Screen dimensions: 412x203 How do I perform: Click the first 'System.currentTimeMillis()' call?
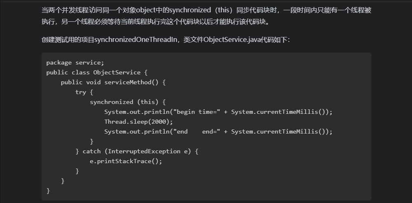[x=279, y=112]
